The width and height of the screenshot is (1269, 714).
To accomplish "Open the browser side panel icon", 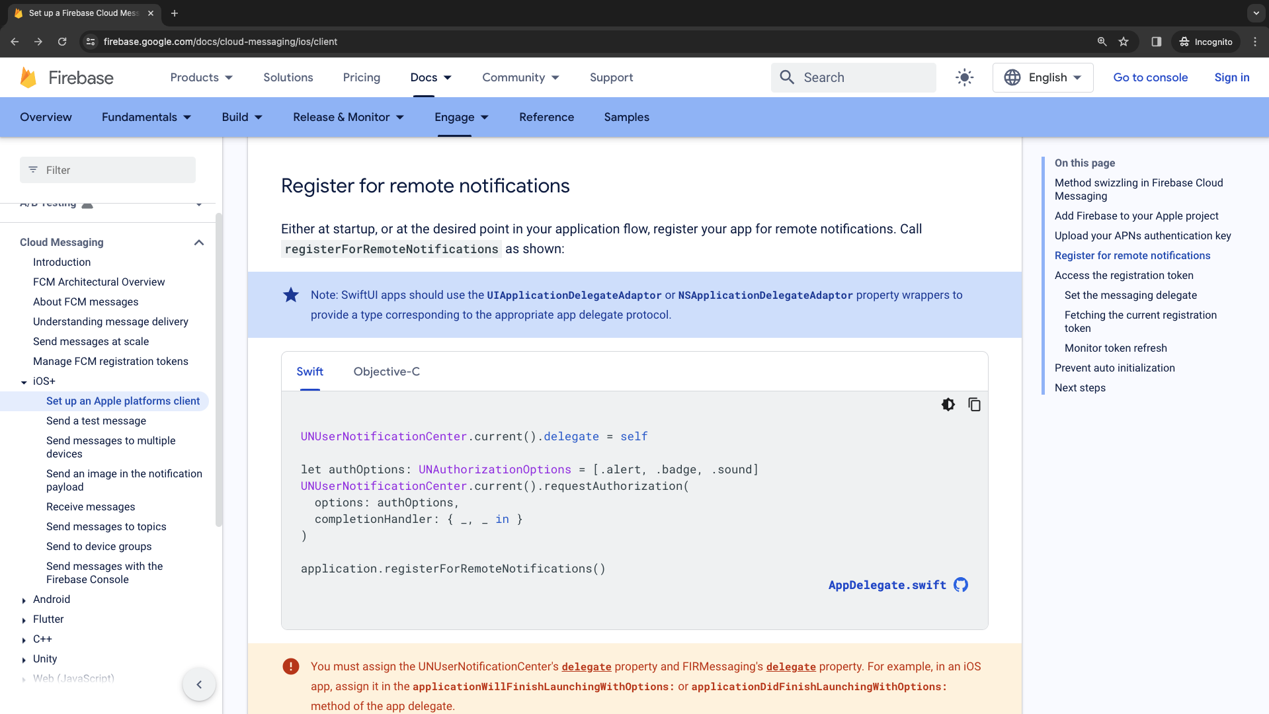I will [x=1156, y=42].
